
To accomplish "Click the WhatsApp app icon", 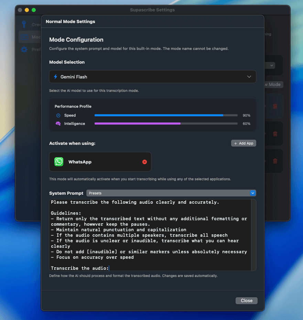I will (x=58, y=162).
